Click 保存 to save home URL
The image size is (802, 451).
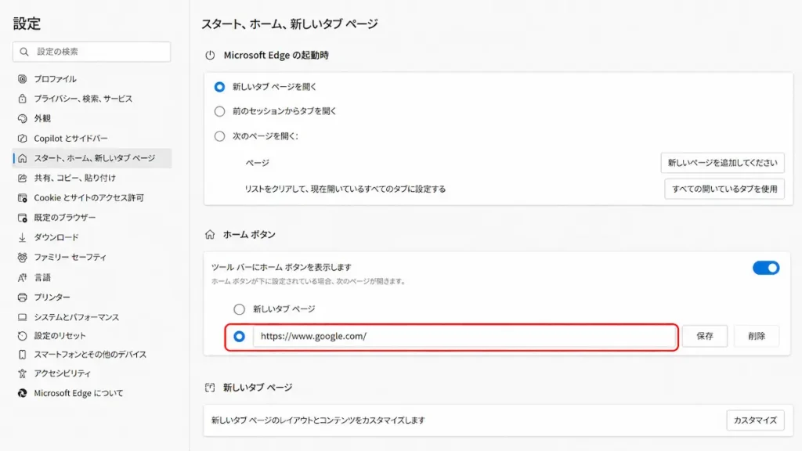coord(704,336)
